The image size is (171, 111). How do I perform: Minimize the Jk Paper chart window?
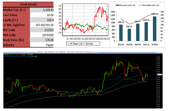click(160, 53)
